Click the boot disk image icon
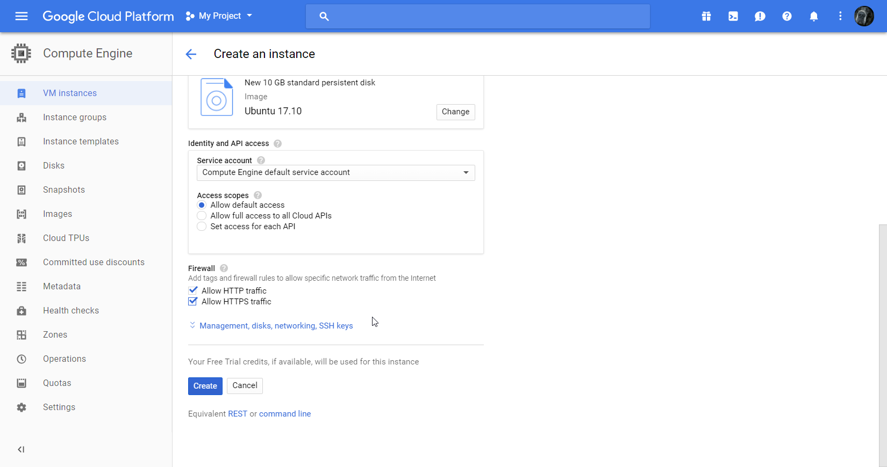The image size is (887, 467). pos(217,97)
